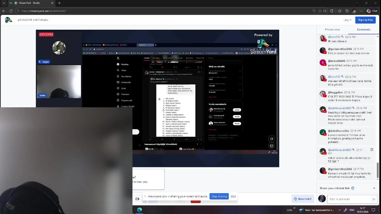Switch to the Private chat tab
This screenshot has height=214, width=381.
coord(332,29)
